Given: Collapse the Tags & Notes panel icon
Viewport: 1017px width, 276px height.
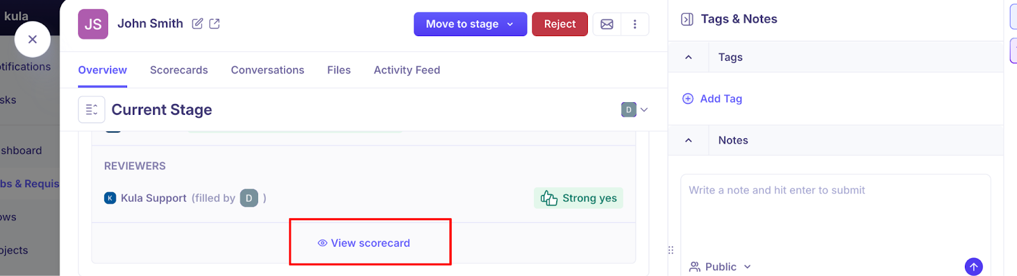Looking at the screenshot, I should [687, 19].
